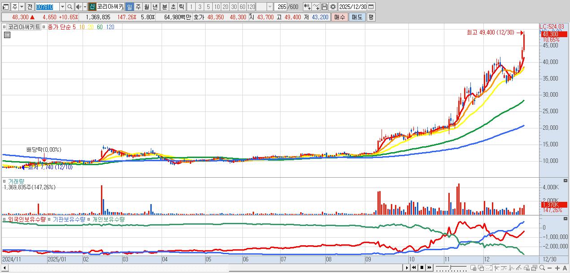The width and height of the screenshot is (570, 273).
Task: Click the 평 button
Action: click(371, 17)
